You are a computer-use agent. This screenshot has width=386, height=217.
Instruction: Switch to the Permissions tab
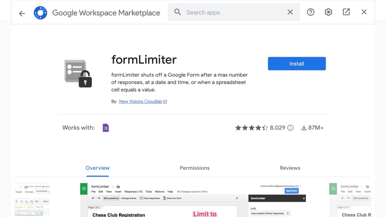coord(195,168)
